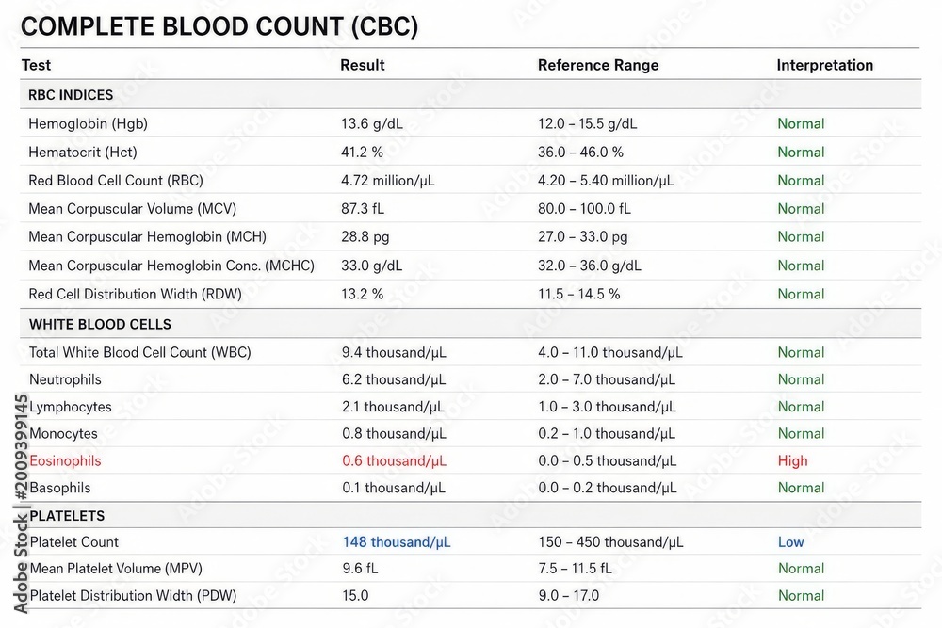942x628 pixels.
Task: Click the High interpretation for Eosinophils
Action: [x=792, y=461]
